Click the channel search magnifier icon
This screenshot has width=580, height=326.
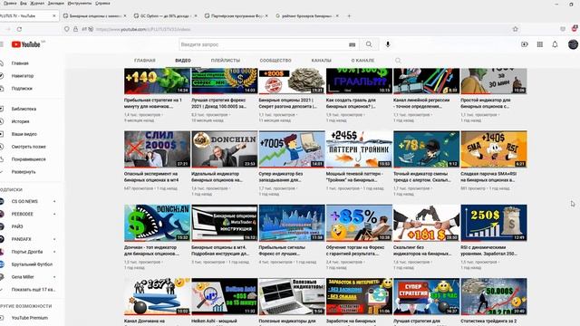pos(398,61)
